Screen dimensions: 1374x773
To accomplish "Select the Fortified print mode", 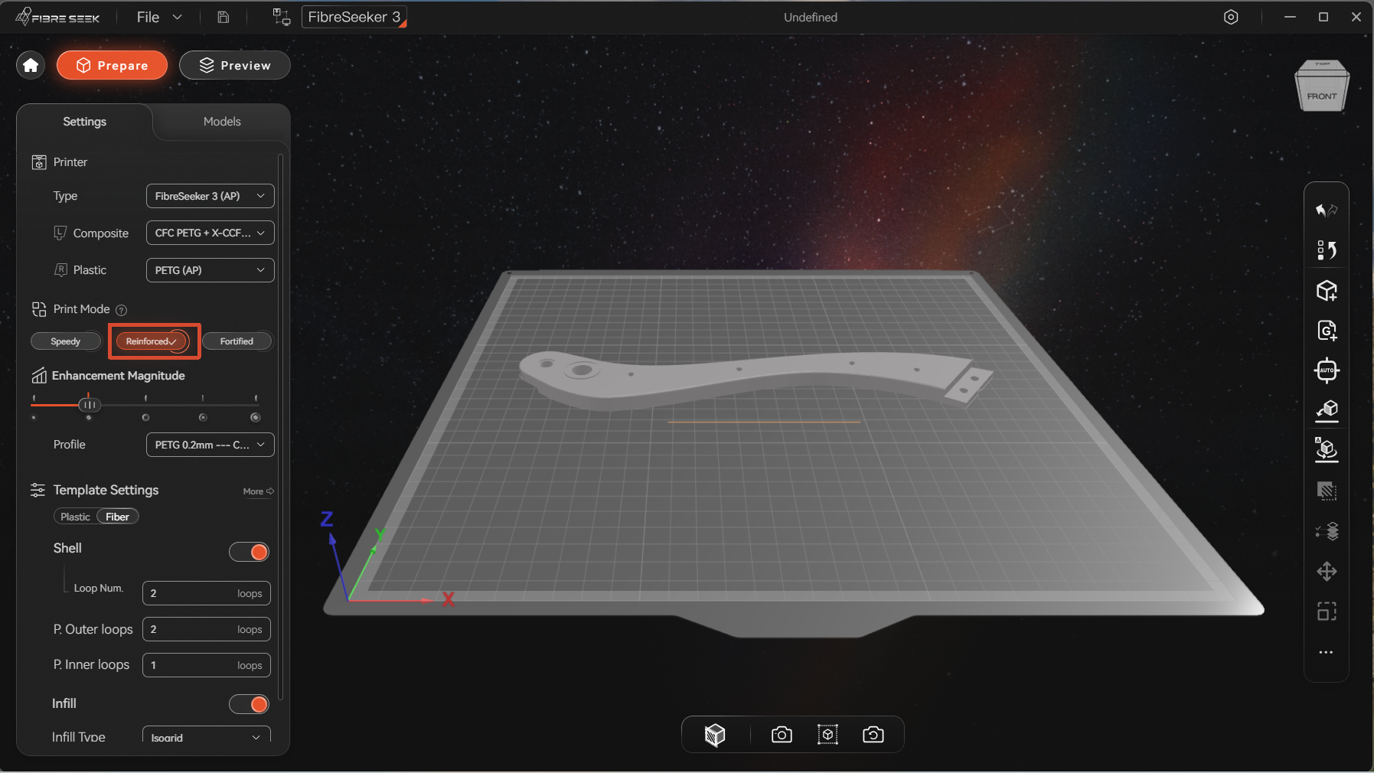I will (x=237, y=341).
